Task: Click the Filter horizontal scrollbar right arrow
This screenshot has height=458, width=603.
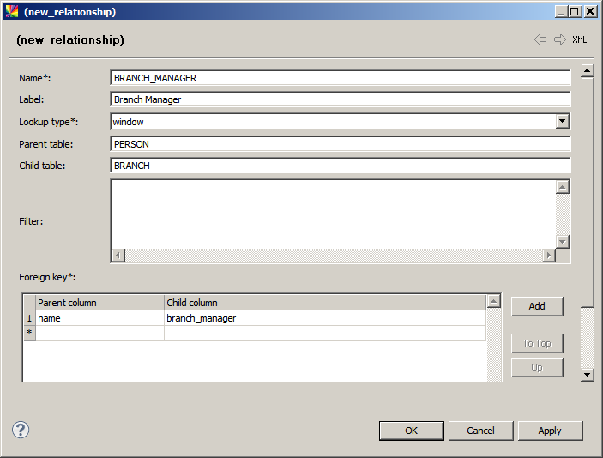Action: pyautogui.click(x=548, y=256)
